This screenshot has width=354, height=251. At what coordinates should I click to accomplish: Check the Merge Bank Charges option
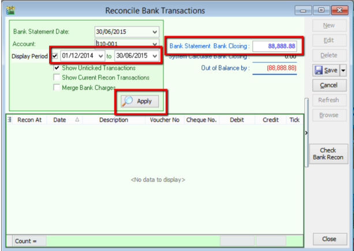(57, 88)
